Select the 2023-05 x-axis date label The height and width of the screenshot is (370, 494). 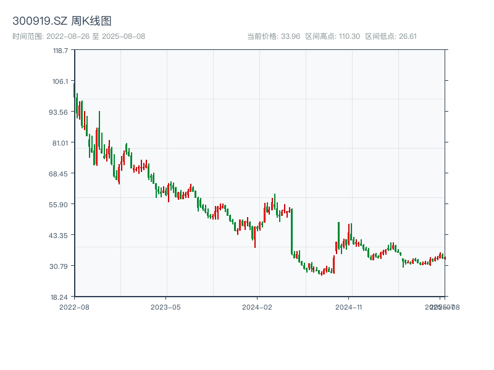coord(165,306)
